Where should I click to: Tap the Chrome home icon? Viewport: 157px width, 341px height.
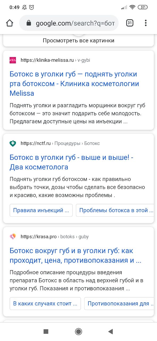[x=10, y=23]
